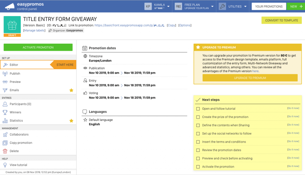This screenshot has width=305, height=175.
Task: Click the Activate Promotion green button
Action: [x=38, y=47]
